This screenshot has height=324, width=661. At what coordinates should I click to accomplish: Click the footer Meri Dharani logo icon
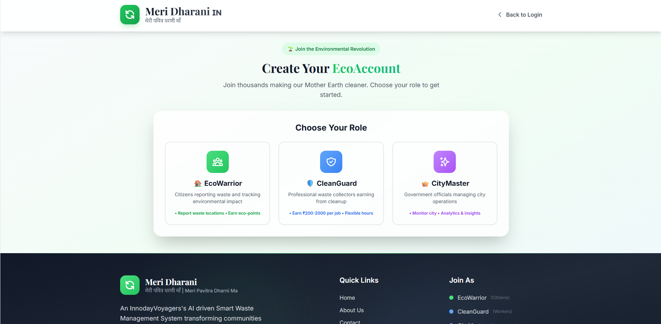[x=130, y=285]
